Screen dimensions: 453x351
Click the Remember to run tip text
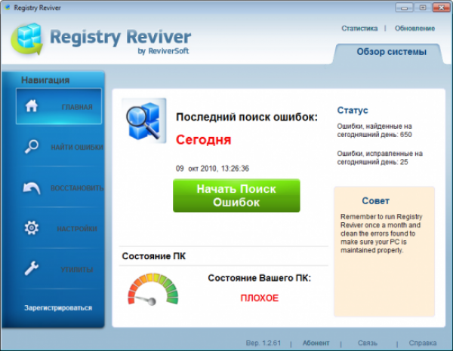381,233
